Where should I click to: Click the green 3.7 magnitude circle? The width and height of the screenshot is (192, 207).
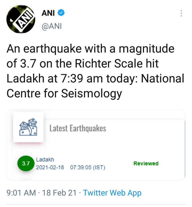(x=26, y=164)
